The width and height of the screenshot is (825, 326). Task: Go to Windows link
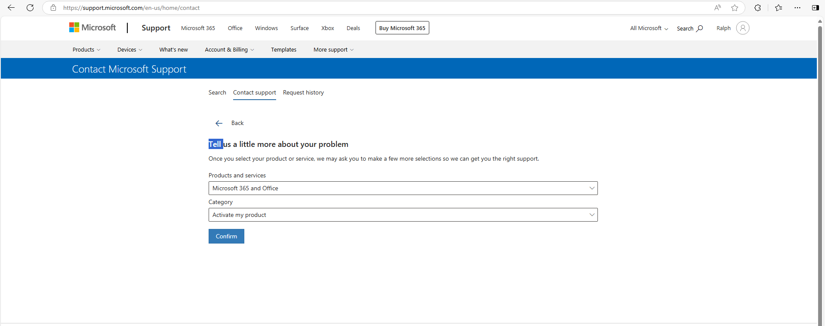click(266, 28)
